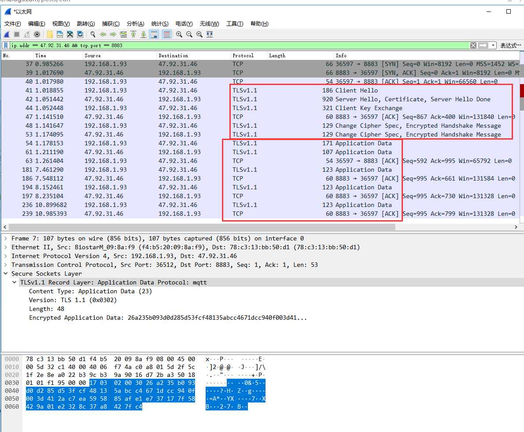Sort by the Length column header
524x432 pixels.
[300, 55]
